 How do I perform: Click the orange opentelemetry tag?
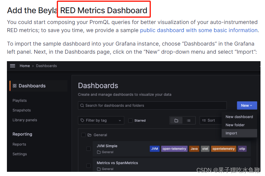pyautogui.click(x=224, y=149)
